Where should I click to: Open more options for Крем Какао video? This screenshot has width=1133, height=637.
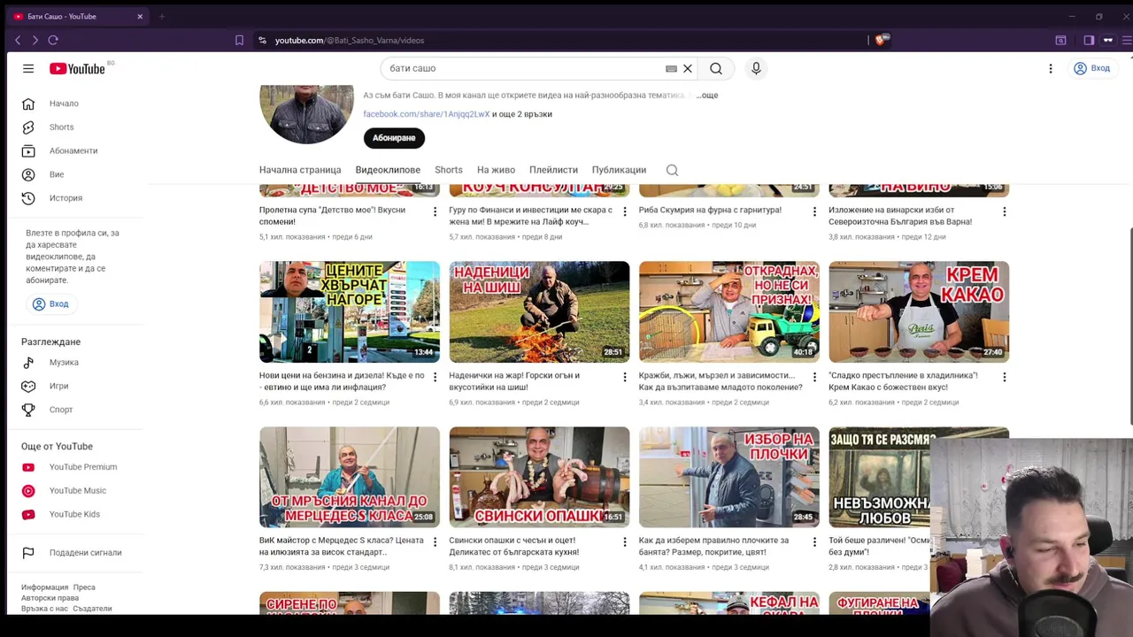coord(1004,377)
